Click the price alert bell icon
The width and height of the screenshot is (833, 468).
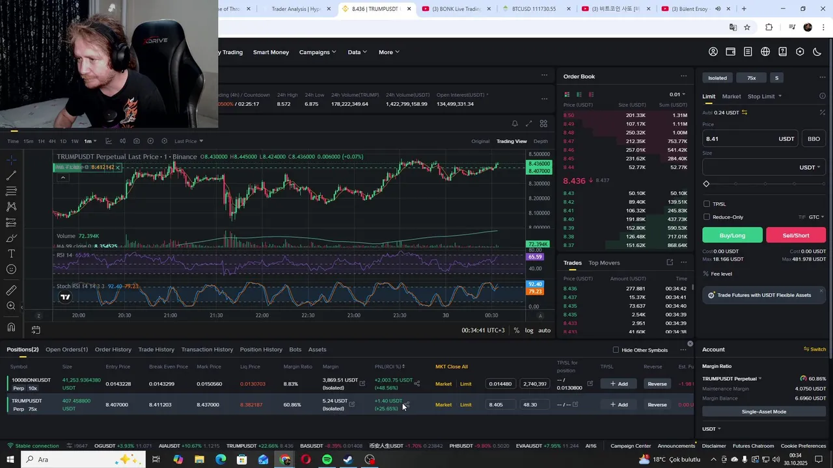pos(515,123)
